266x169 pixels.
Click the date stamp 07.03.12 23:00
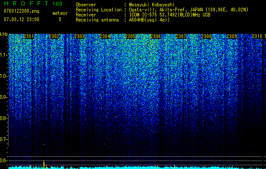tap(22, 19)
